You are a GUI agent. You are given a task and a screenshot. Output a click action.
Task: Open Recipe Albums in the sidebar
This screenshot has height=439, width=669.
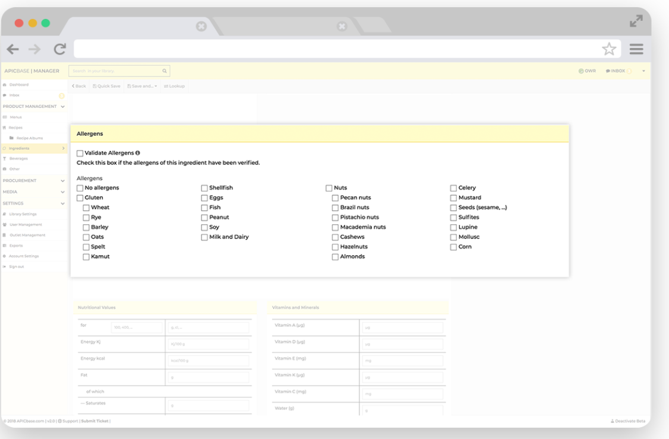pos(30,138)
